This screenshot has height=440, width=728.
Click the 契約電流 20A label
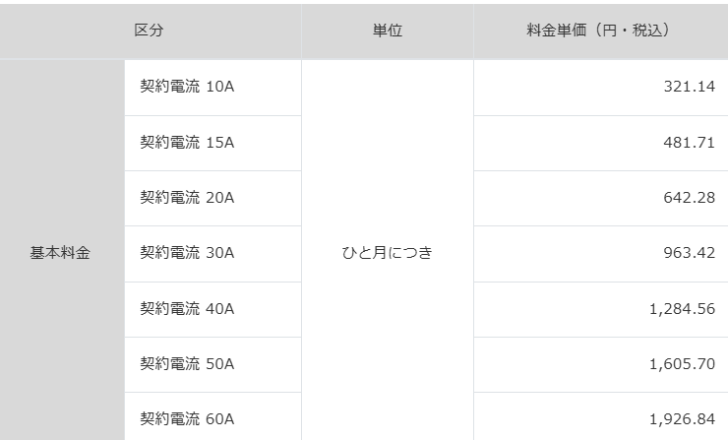[x=187, y=198]
